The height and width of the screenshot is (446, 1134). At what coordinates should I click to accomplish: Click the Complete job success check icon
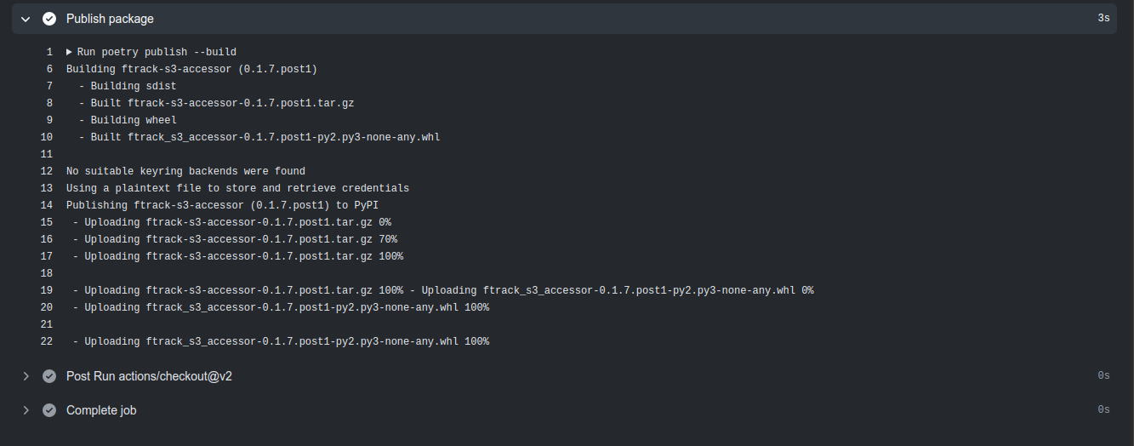click(49, 410)
